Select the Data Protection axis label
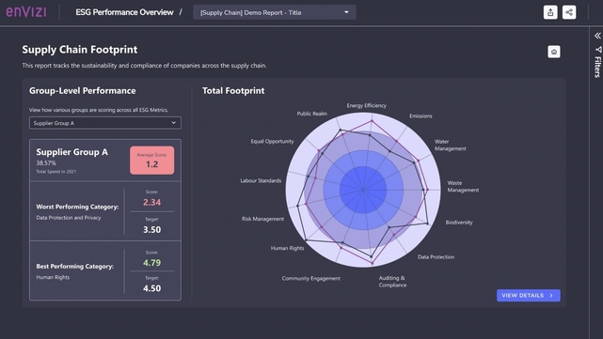 click(436, 257)
